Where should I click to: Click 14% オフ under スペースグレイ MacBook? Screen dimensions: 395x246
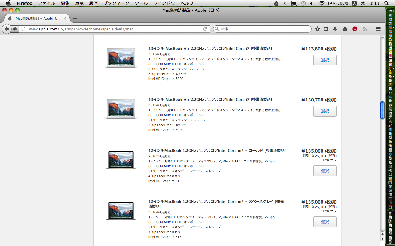pos(330,211)
